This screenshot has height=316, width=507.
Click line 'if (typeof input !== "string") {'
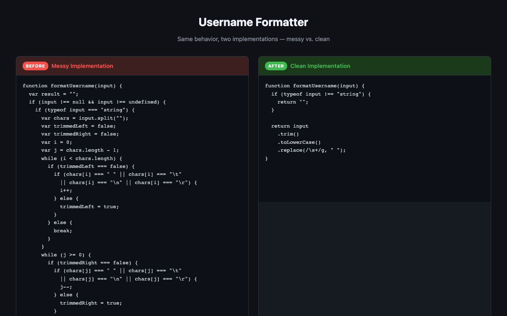tap(321, 94)
